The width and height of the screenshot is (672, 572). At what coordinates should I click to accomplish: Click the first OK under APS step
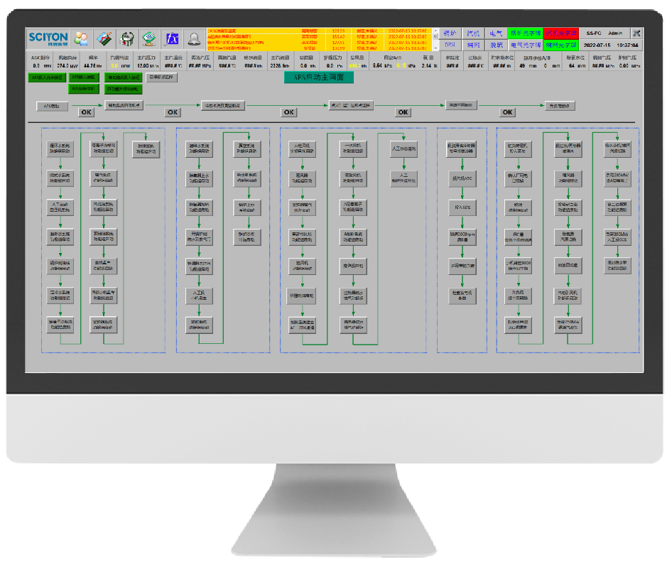(86, 112)
